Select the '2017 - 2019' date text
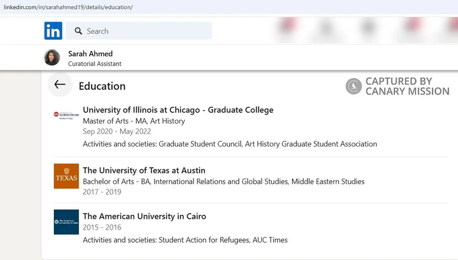Viewport: 458px width, 260px height. point(102,192)
